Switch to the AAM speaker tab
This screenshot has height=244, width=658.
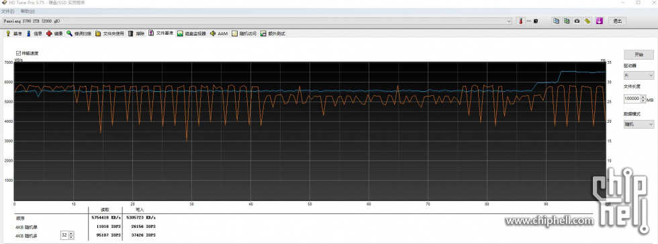[219, 34]
